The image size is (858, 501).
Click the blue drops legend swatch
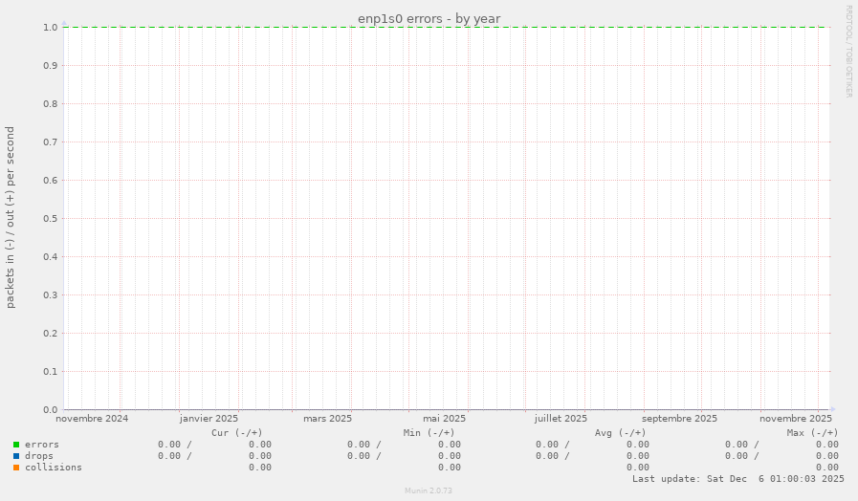point(16,456)
